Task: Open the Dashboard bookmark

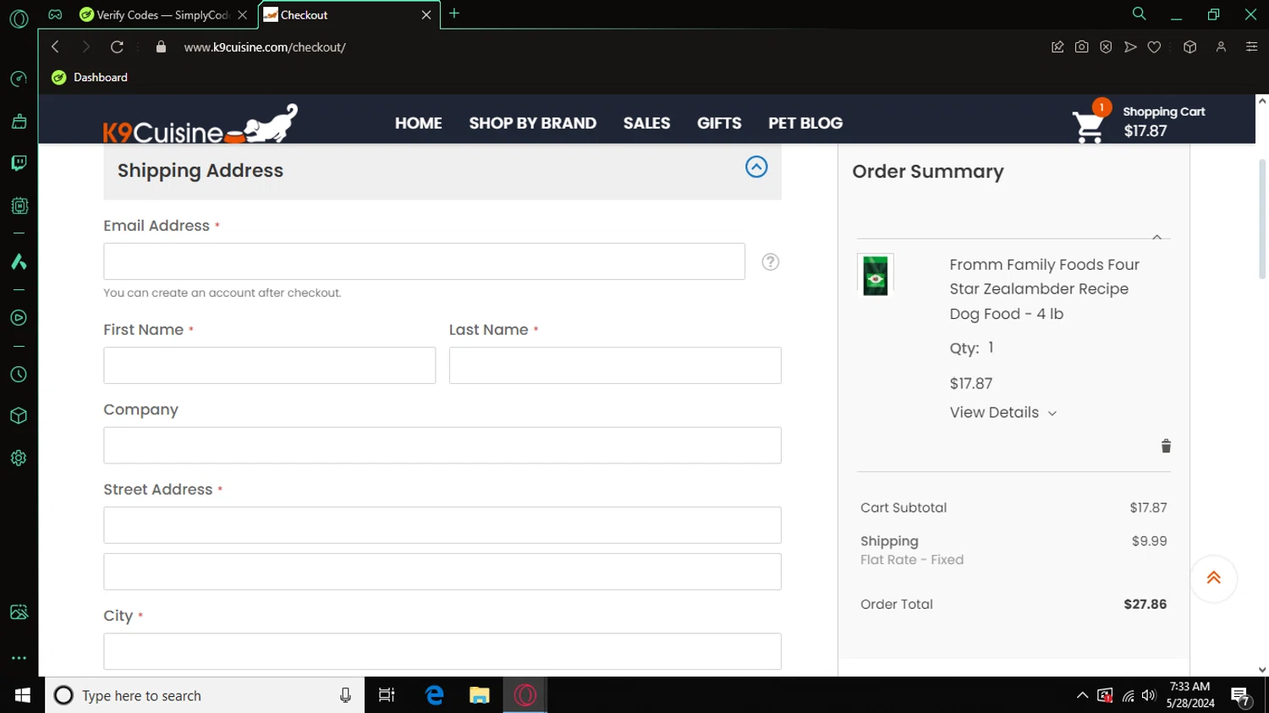Action: tap(90, 78)
